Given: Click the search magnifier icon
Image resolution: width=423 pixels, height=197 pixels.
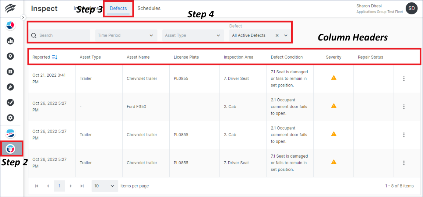Looking at the screenshot, I should [34, 35].
